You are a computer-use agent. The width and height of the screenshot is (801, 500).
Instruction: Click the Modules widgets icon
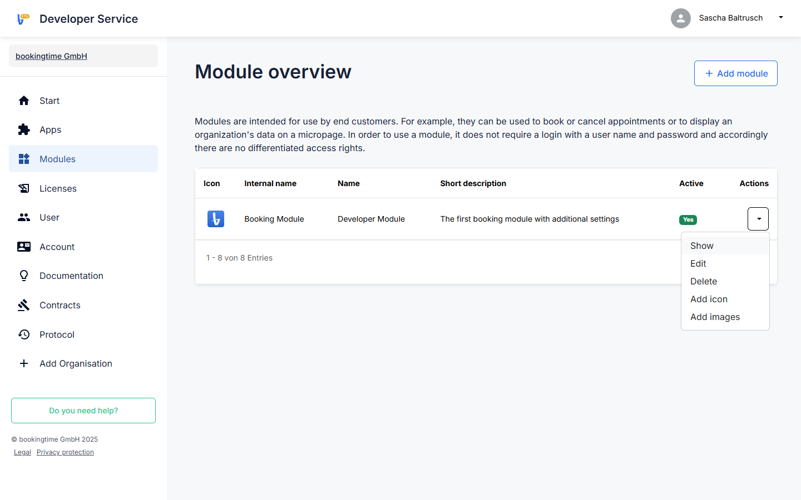click(x=24, y=159)
